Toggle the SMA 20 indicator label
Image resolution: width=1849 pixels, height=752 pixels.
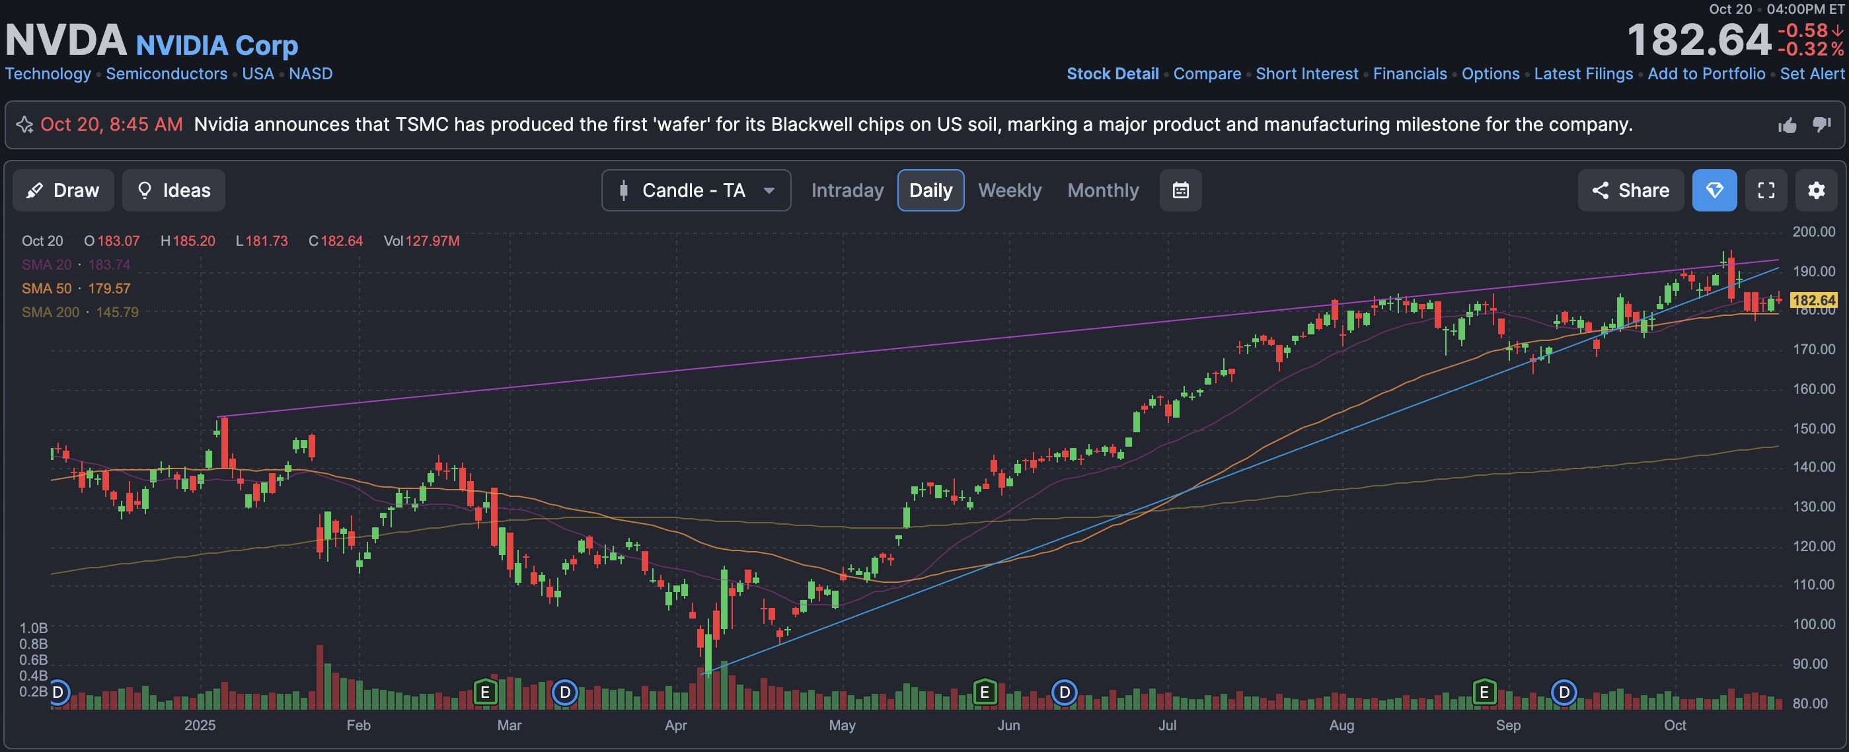pos(48,265)
